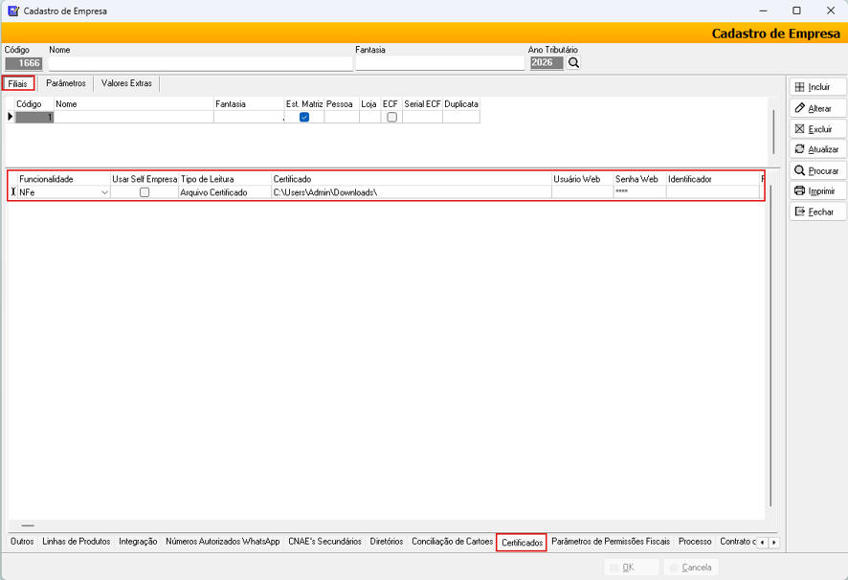Switch to the Parâmetros tab
The image size is (848, 580).
(66, 83)
